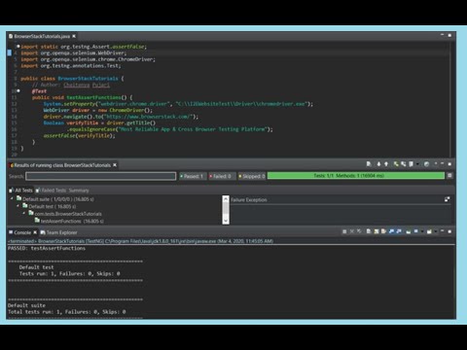Click the Open Console icon
The width and height of the screenshot is (467, 350).
429,231
